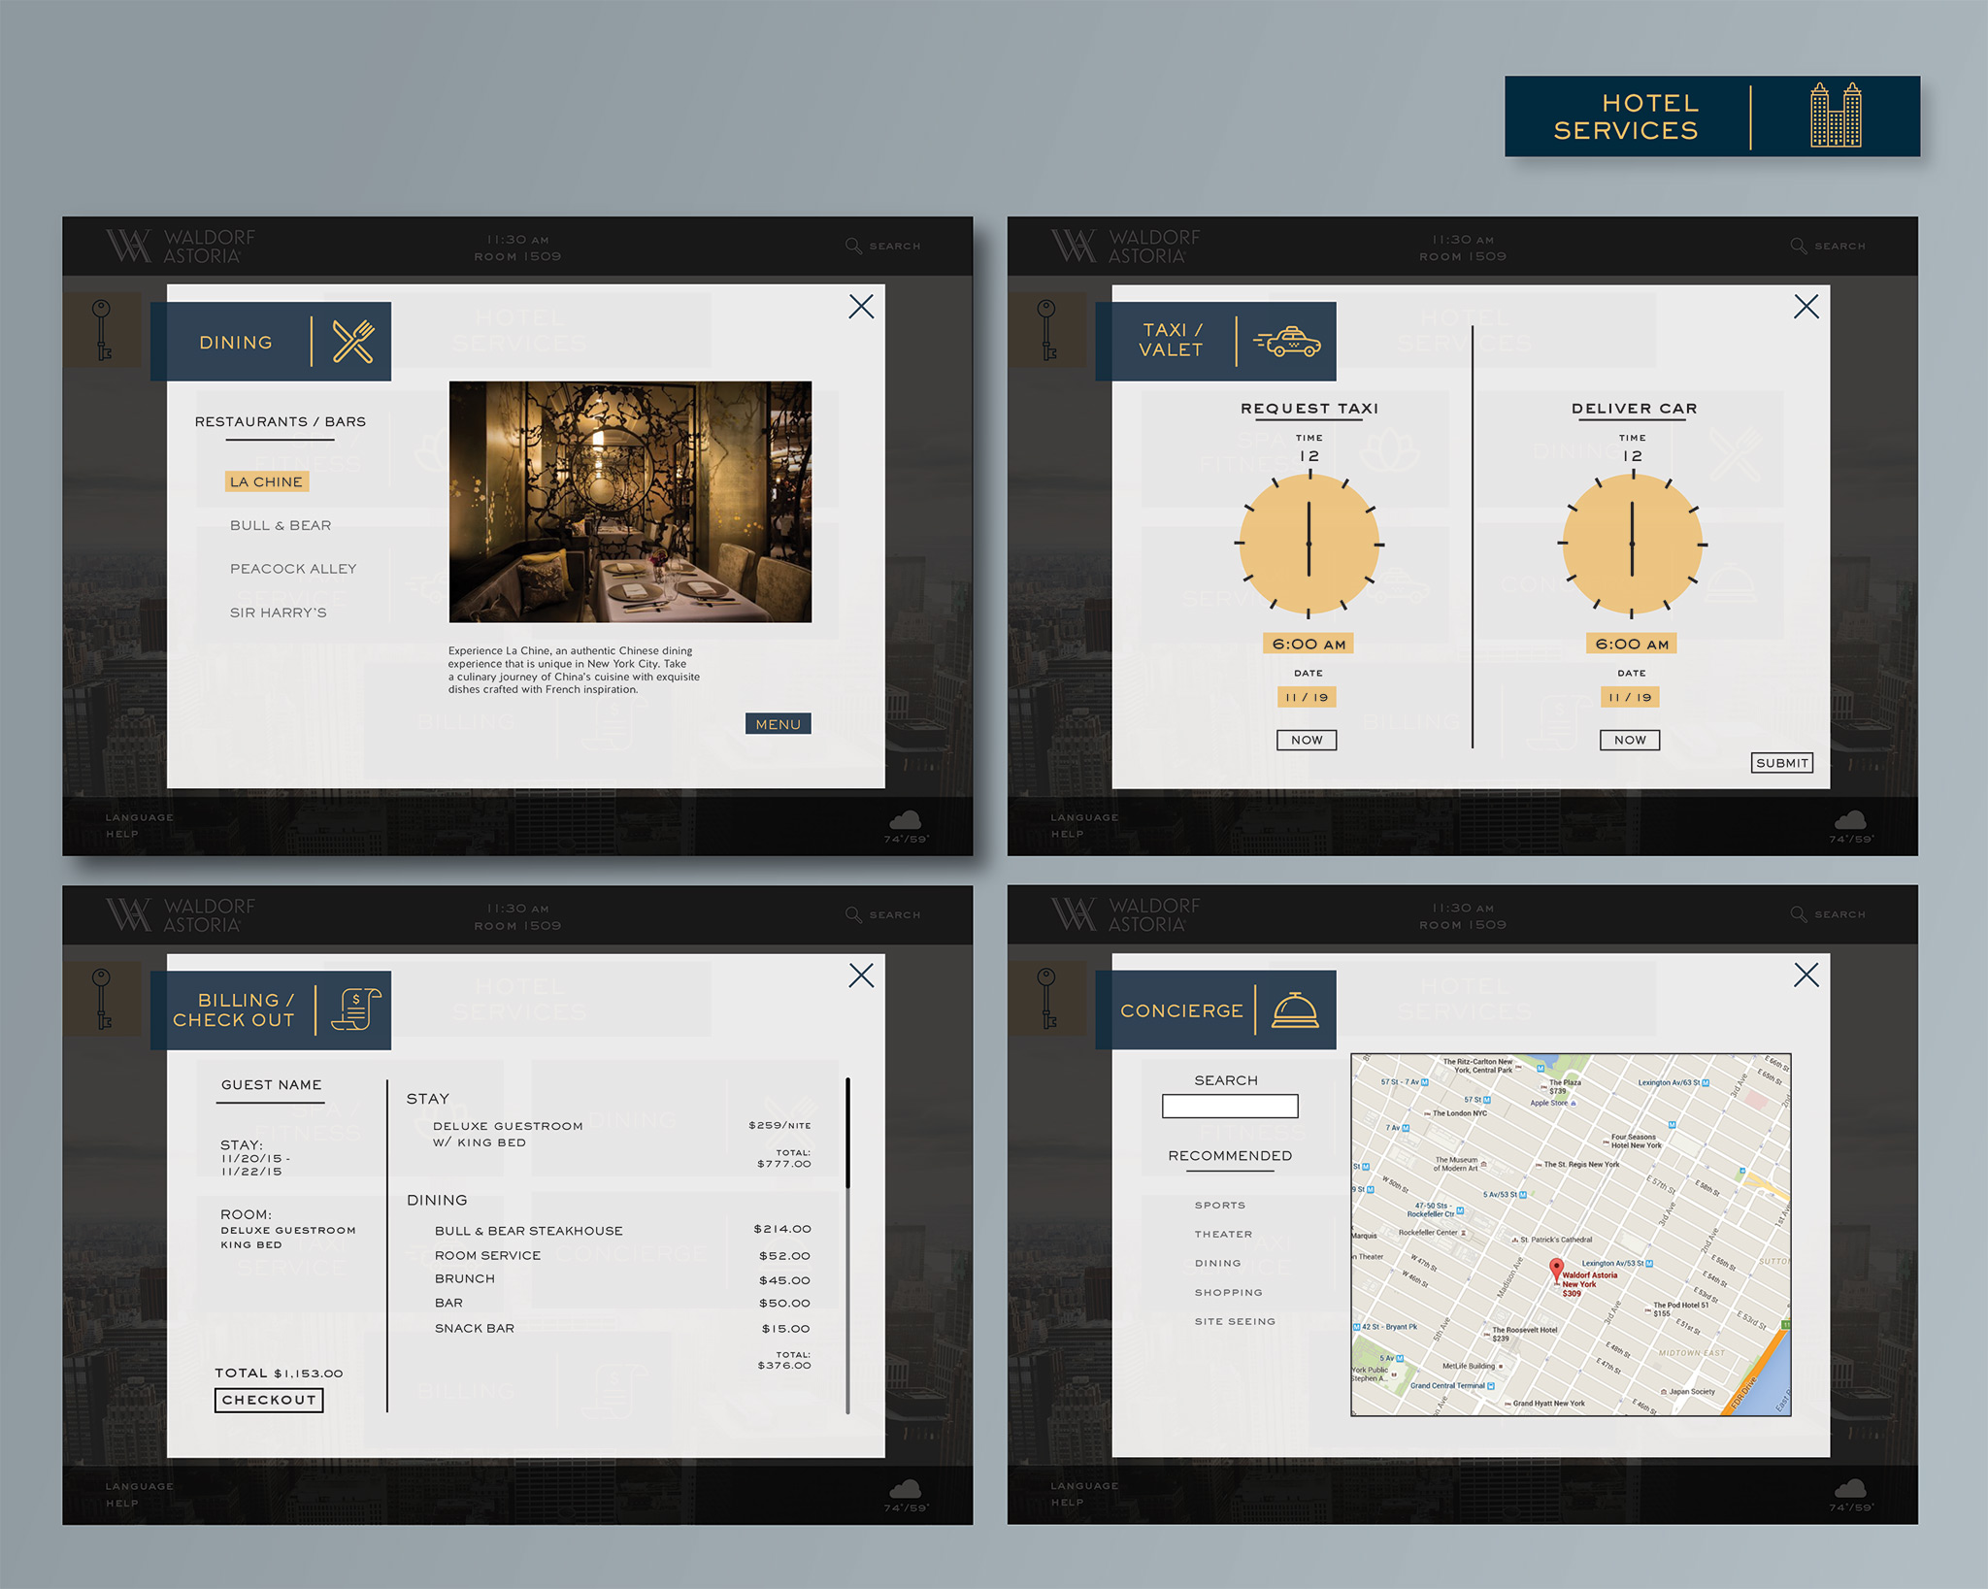Click CHECKOUT to pay the $1,153.00 total
Viewport: 1988px width, 1589px height.
269,1400
